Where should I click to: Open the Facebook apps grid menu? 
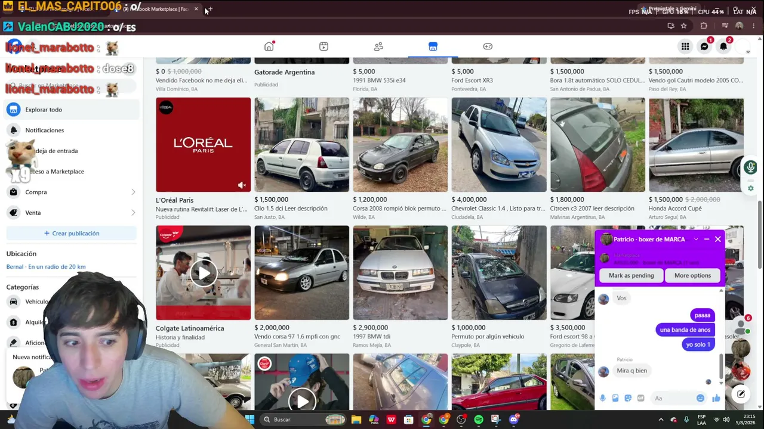coord(685,46)
